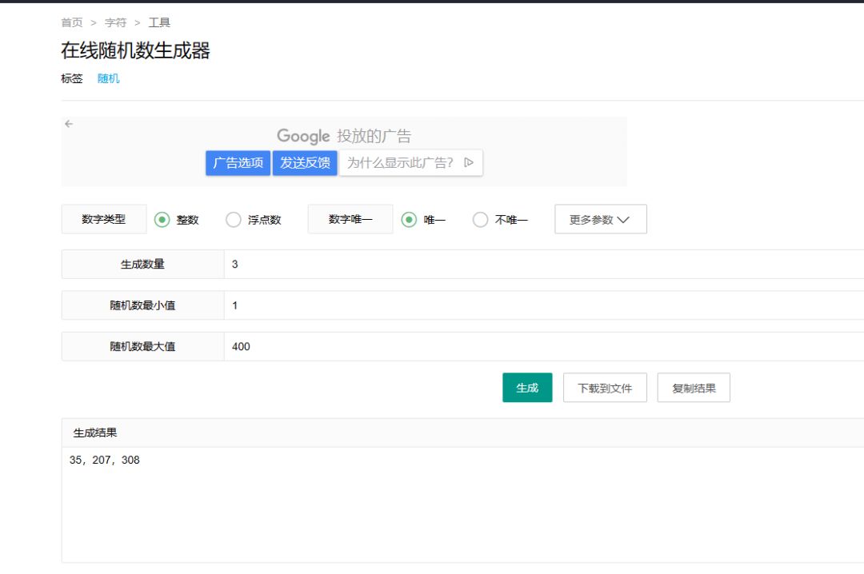Click the 随机 tag link
Screen dimensions: 864x574
tap(108, 78)
